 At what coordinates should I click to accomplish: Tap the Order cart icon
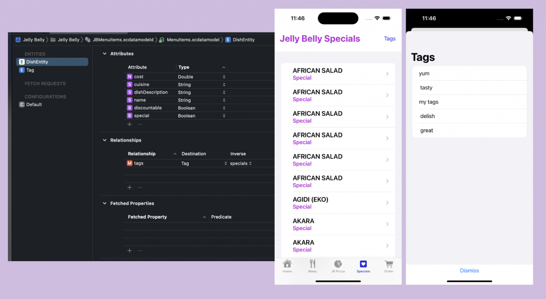coord(389,264)
